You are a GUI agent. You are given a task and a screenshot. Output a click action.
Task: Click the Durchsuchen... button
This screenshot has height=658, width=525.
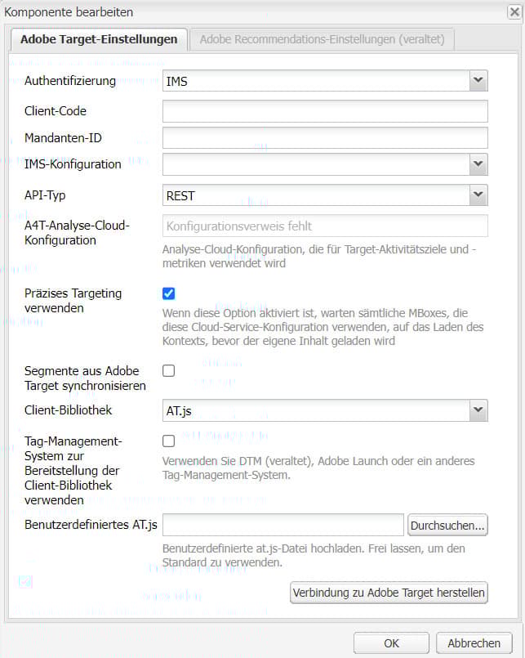[x=447, y=525]
